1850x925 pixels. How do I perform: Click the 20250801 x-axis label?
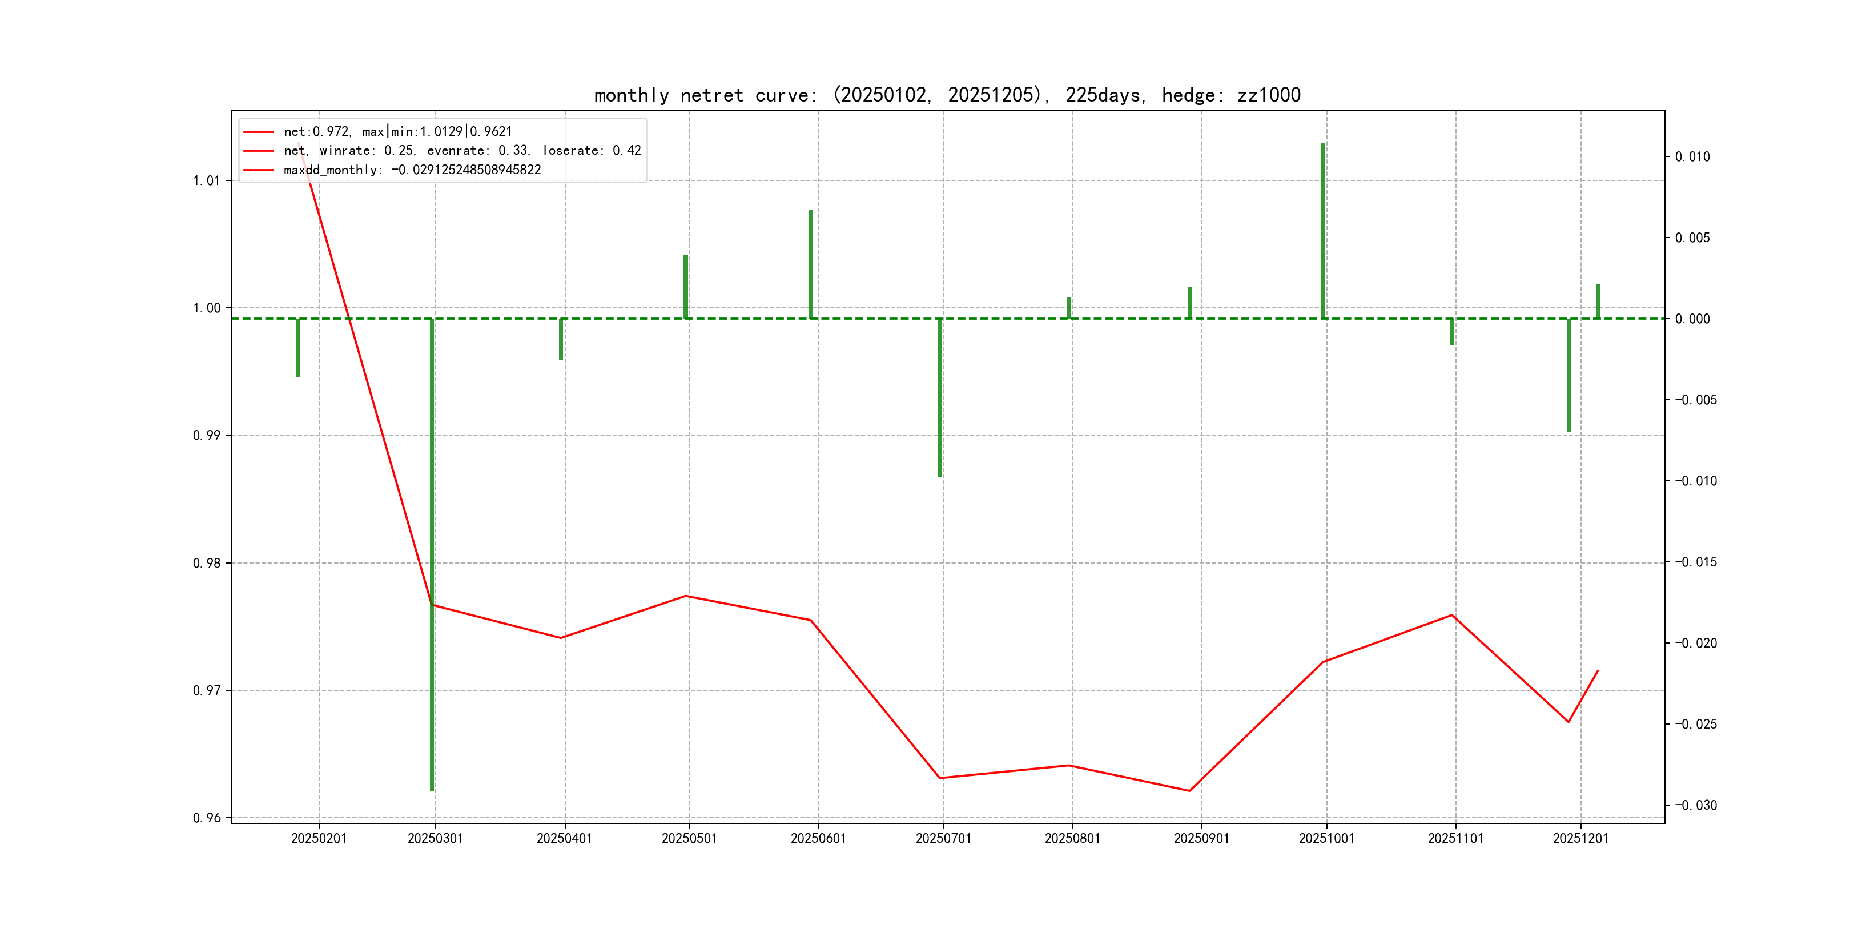point(1072,838)
